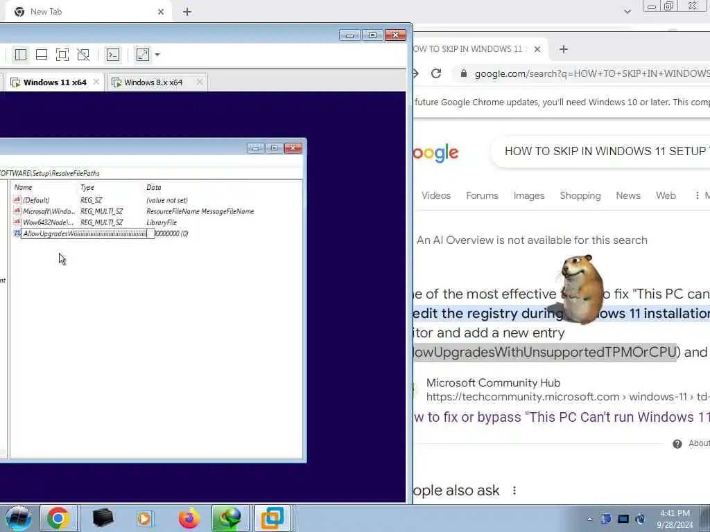
Task: Click the Google logo
Action: [x=435, y=153]
